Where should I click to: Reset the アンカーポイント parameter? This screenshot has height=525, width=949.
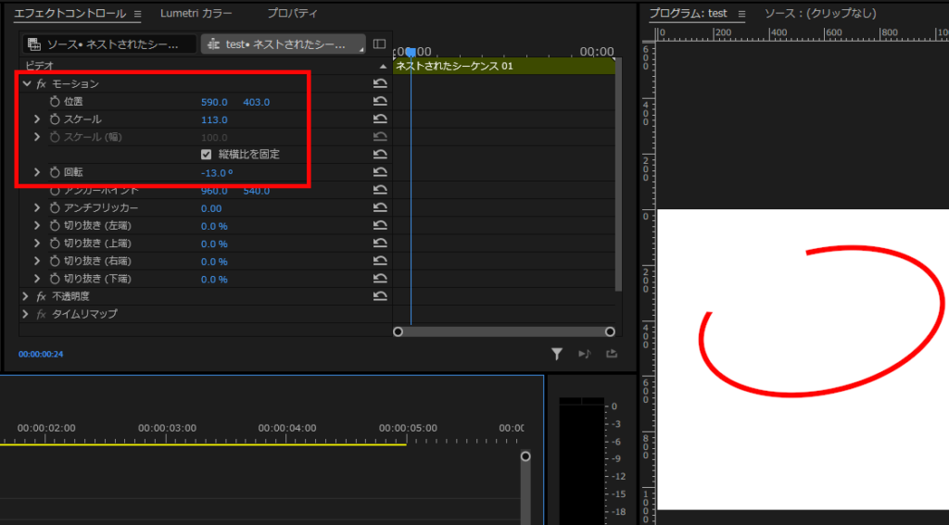[x=380, y=190]
